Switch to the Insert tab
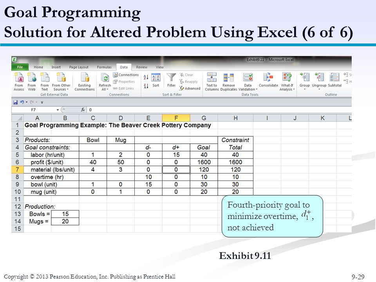 [x=56, y=67]
